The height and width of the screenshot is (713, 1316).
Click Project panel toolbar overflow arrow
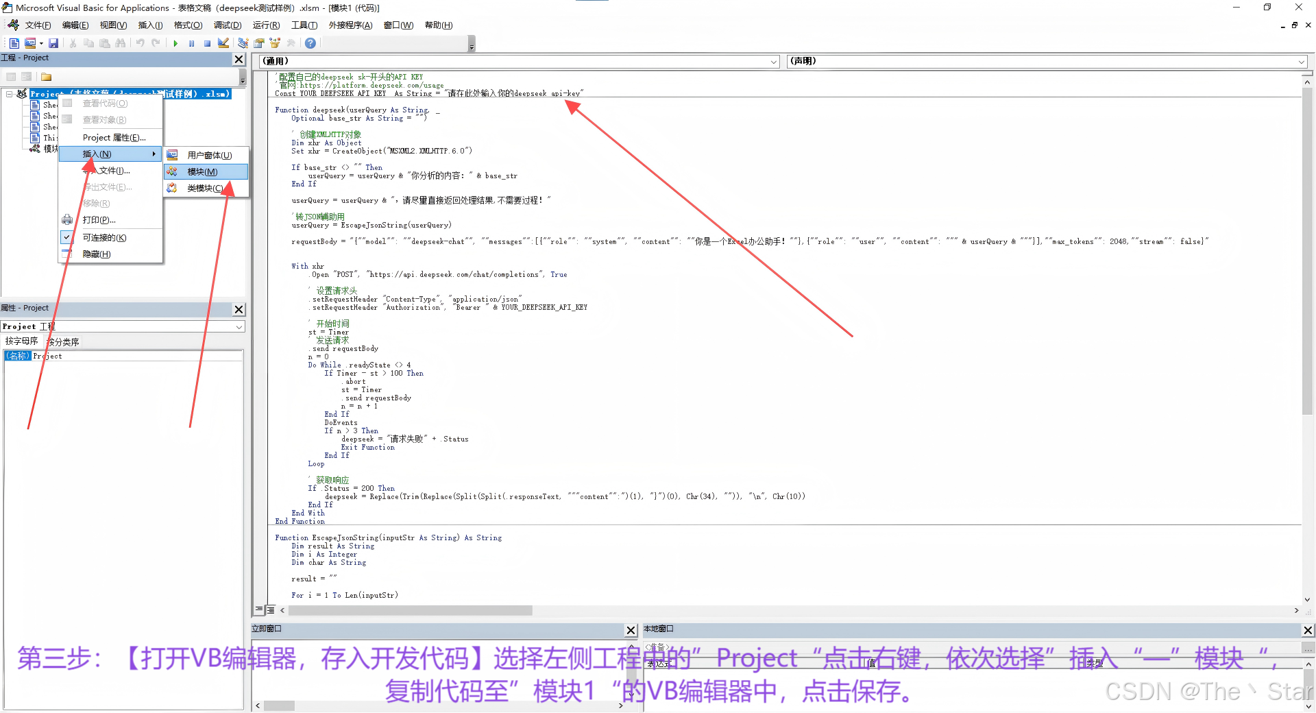pos(243,77)
